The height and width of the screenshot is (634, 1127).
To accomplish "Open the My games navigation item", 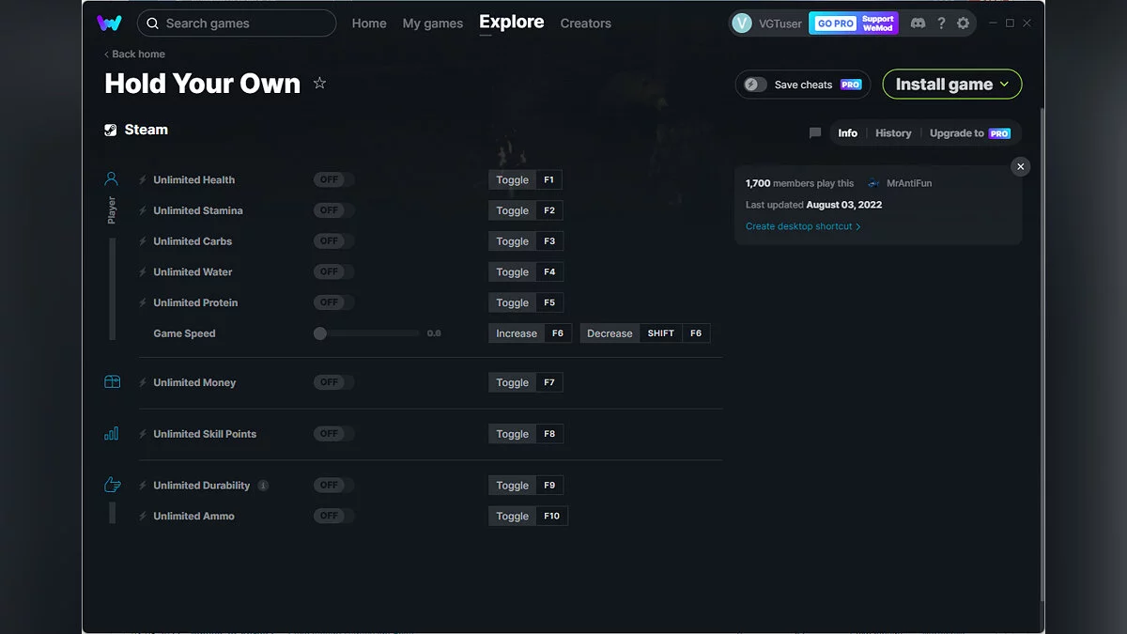I will pyautogui.click(x=432, y=23).
